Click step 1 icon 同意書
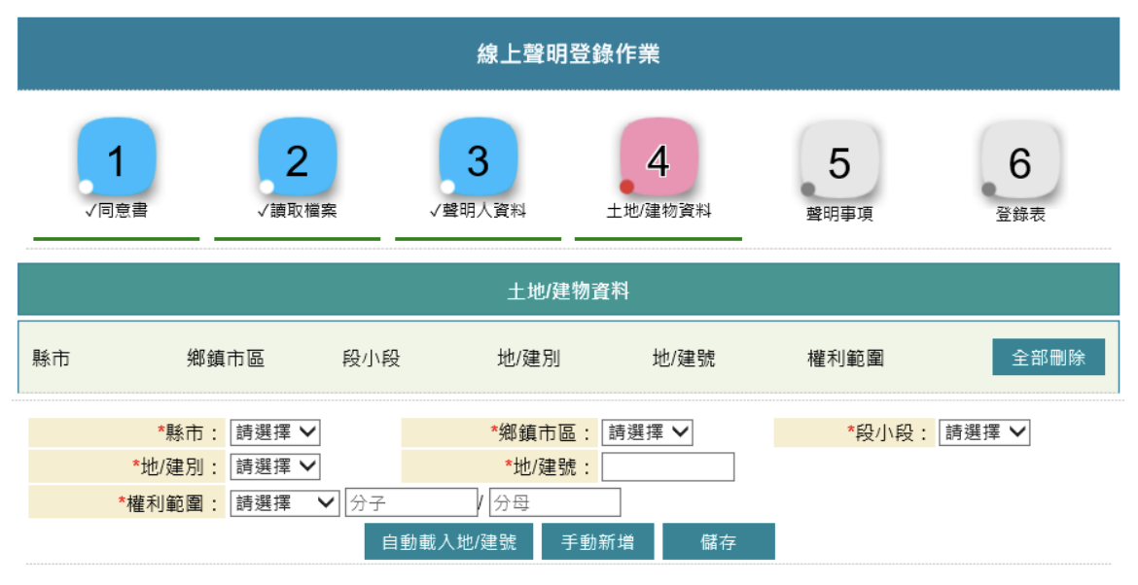Image resolution: width=1138 pixels, height=585 pixels. (116, 158)
